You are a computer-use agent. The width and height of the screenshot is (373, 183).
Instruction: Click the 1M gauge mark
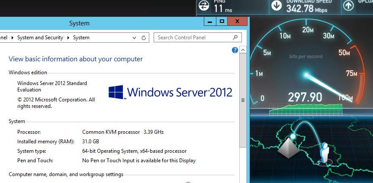click(259, 73)
